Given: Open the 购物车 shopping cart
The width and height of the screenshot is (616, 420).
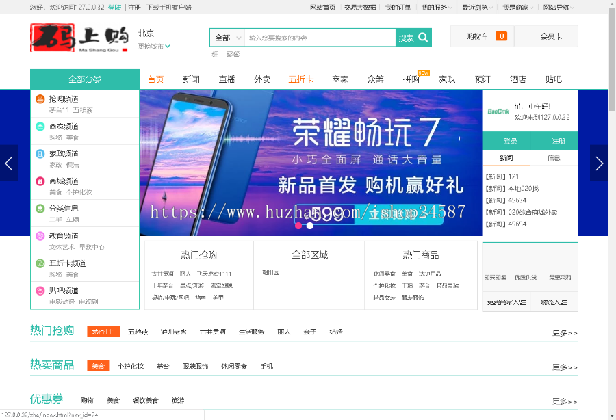Looking at the screenshot, I should (482, 36).
